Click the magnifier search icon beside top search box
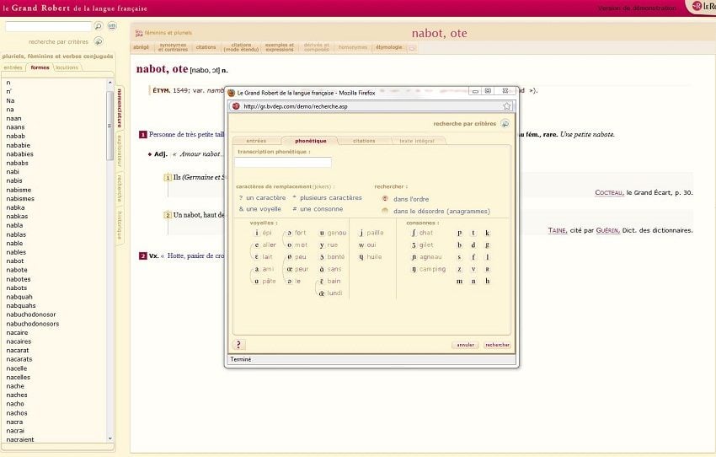The image size is (716, 457). coord(99,27)
